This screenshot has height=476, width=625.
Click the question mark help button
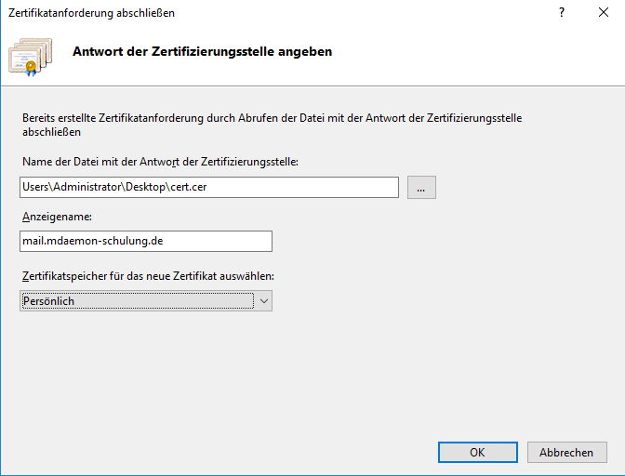[x=561, y=13]
